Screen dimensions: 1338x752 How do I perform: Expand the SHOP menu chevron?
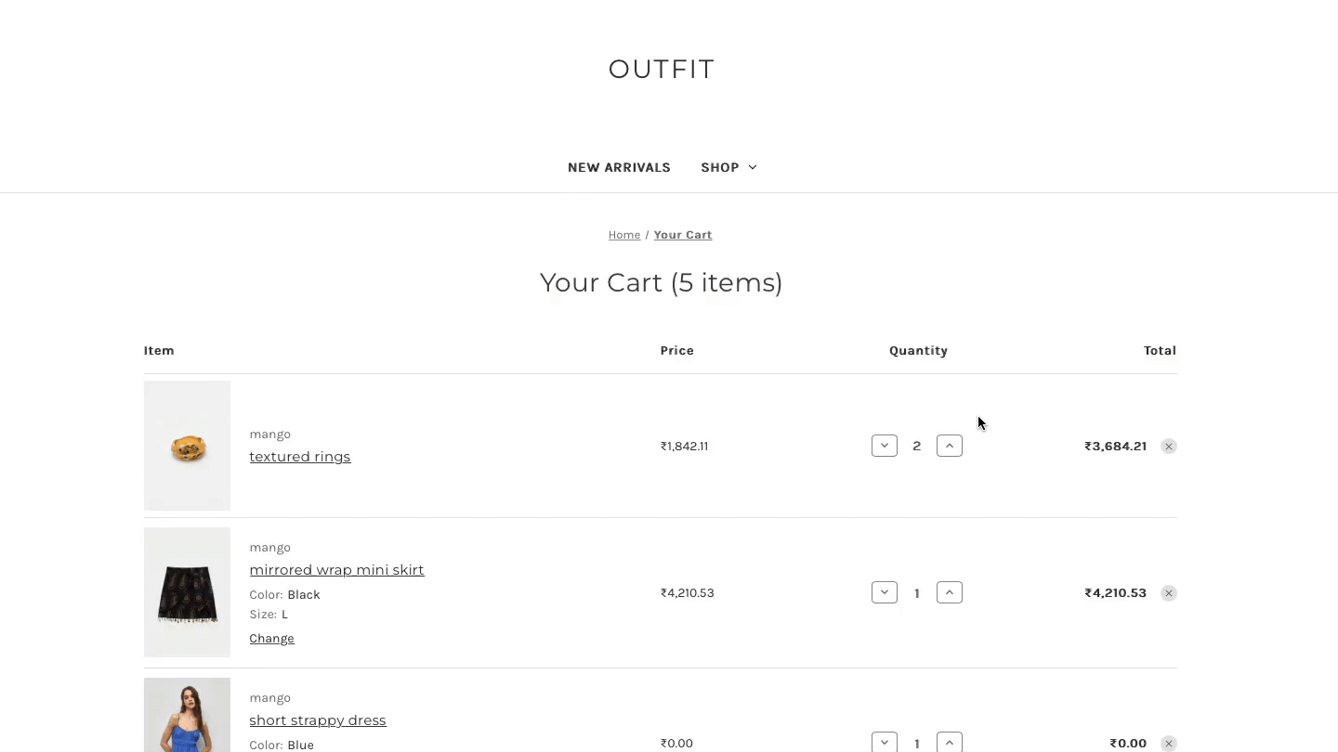[753, 167]
